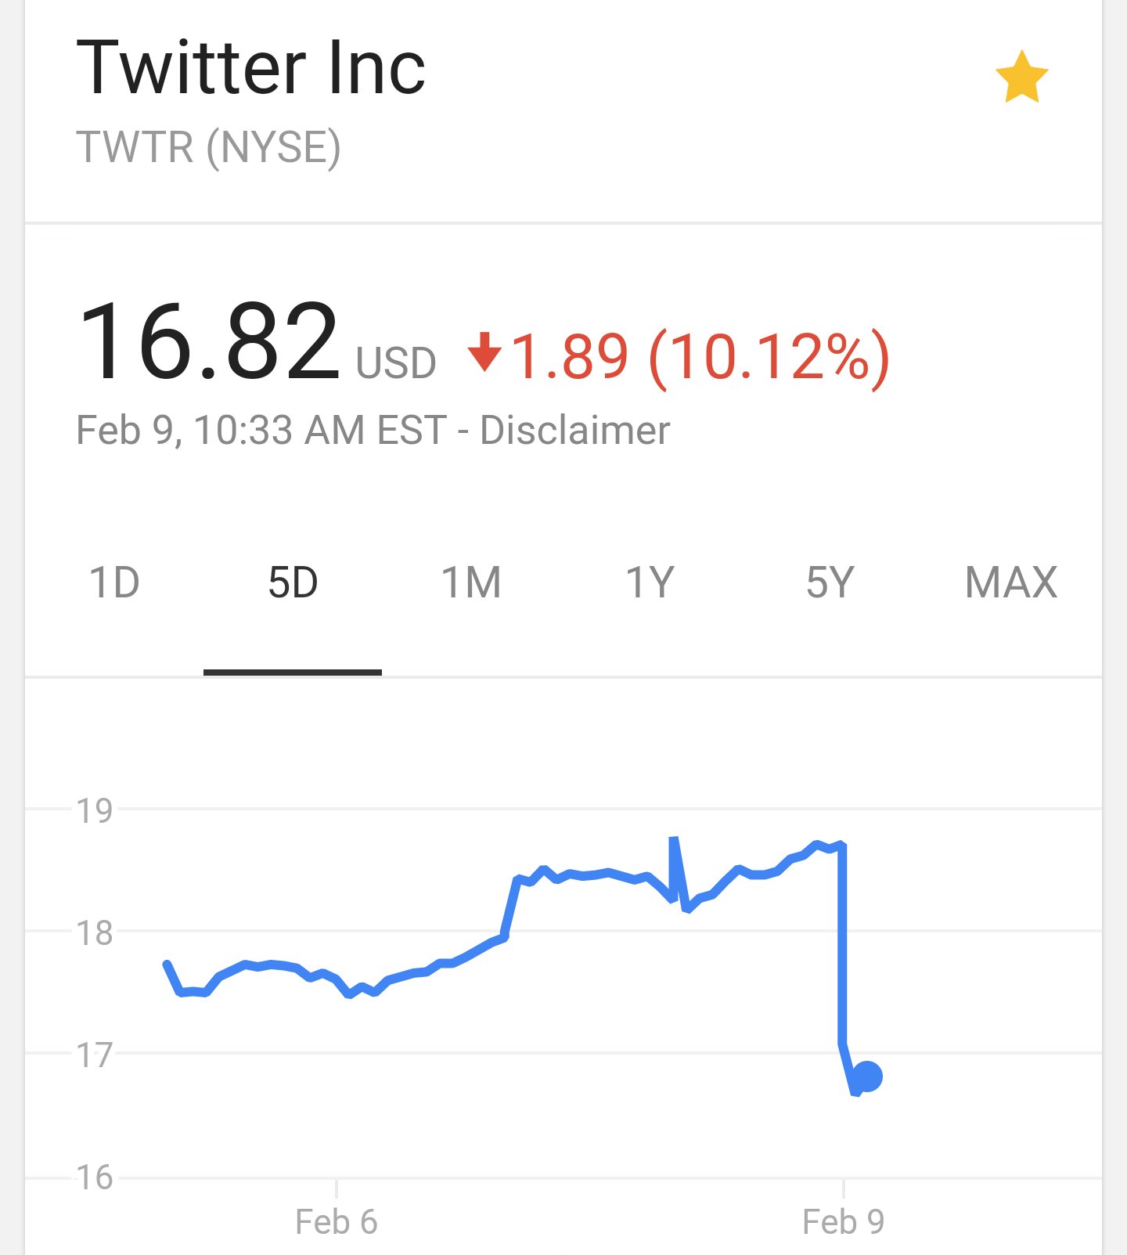Click the 19 price axis label

coord(95,810)
